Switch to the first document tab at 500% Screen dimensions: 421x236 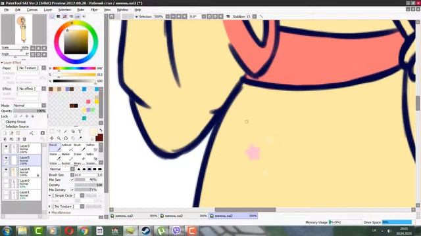pos(134,216)
